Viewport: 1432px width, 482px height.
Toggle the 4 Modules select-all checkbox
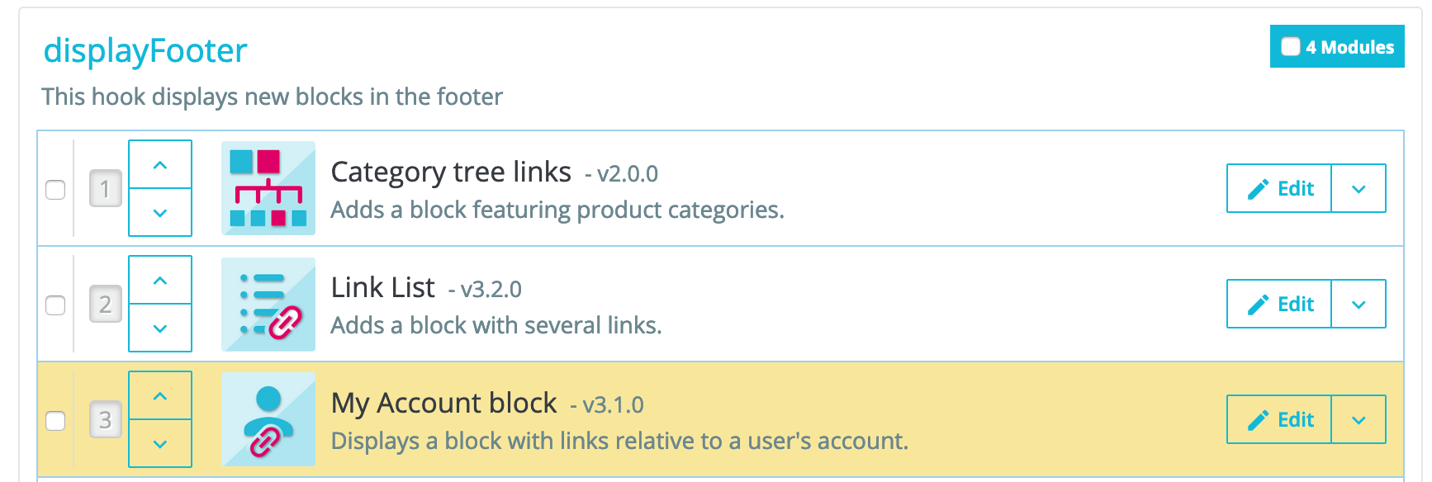[x=1290, y=46]
